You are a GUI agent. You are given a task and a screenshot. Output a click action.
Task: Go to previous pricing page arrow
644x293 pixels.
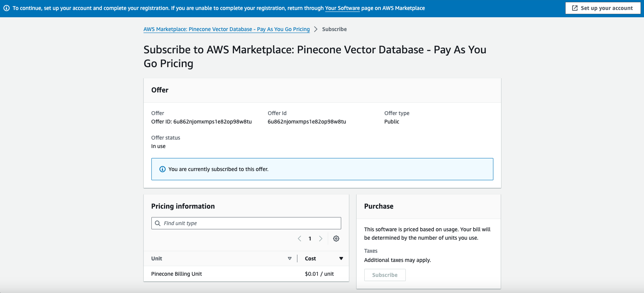(x=299, y=239)
